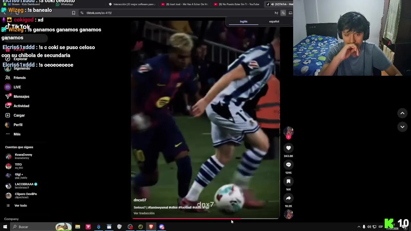
Task: Select inglés in the translate popup
Action: pyautogui.click(x=244, y=21)
